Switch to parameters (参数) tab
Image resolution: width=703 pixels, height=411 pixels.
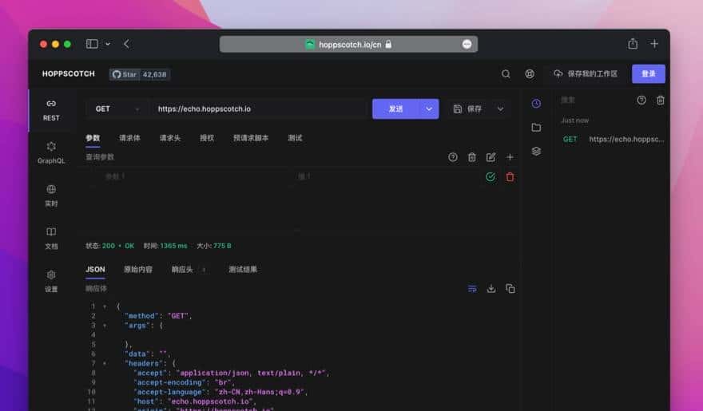point(93,138)
